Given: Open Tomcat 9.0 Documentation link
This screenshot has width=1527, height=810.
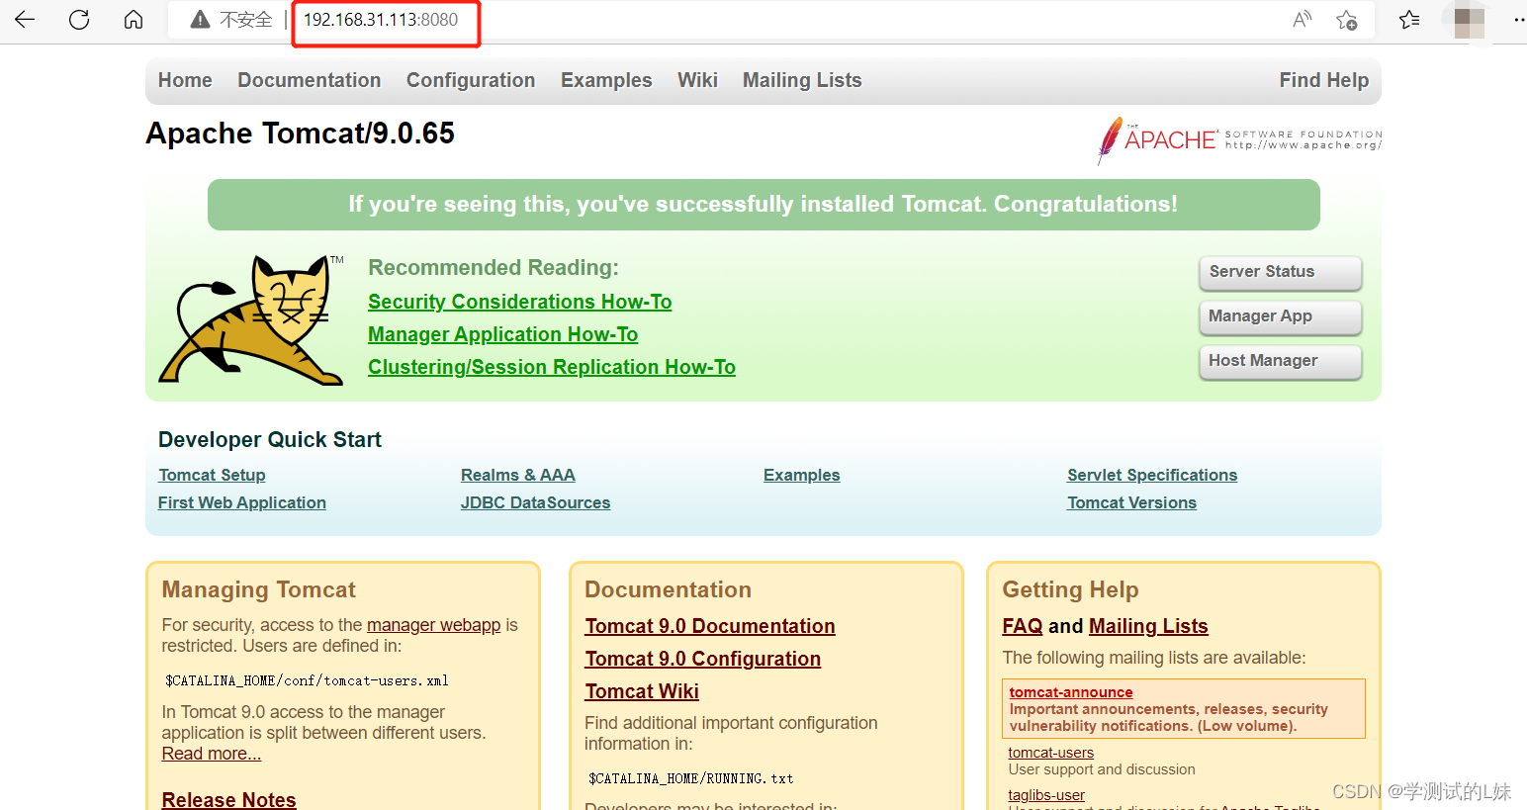Looking at the screenshot, I should [x=710, y=626].
